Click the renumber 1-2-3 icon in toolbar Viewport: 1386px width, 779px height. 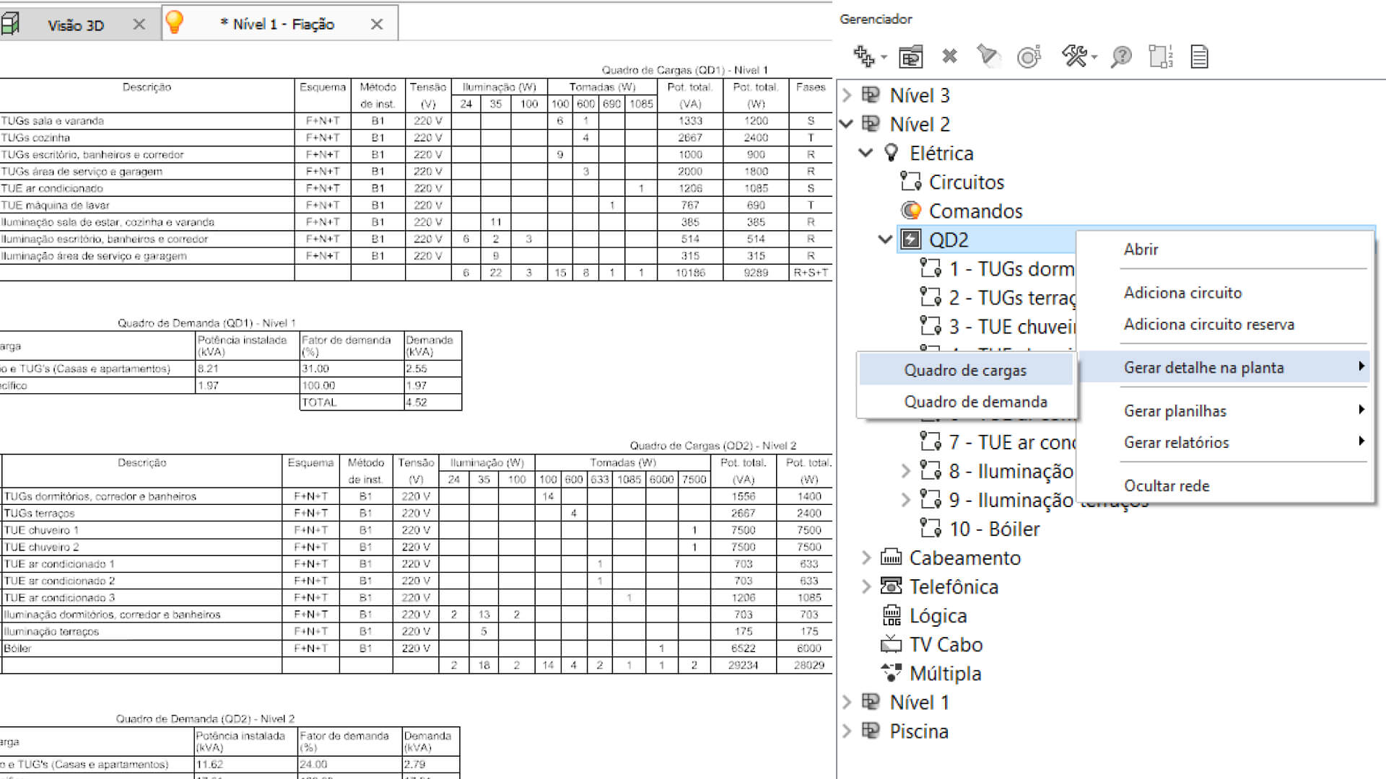click(1160, 56)
